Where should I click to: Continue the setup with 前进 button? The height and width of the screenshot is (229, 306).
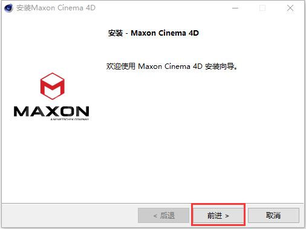click(x=218, y=215)
